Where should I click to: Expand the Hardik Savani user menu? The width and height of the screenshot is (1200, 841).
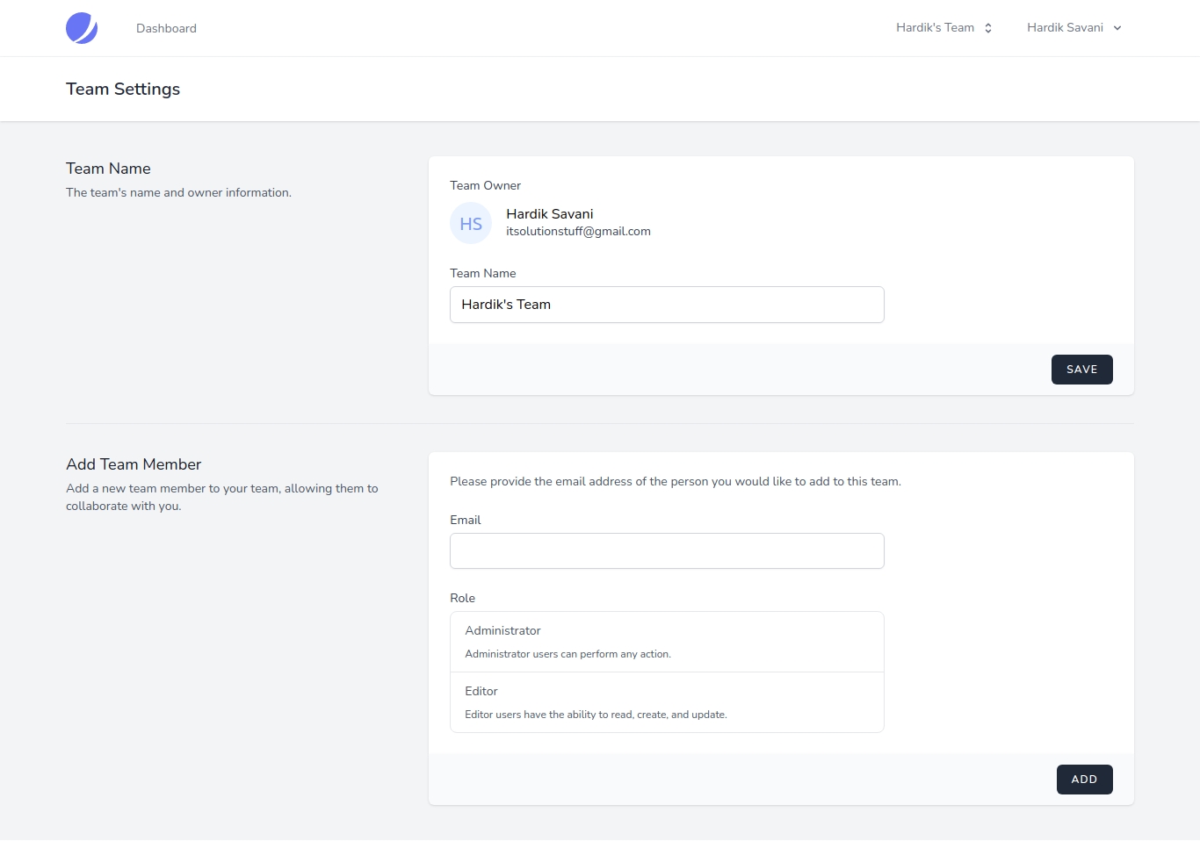click(1065, 28)
